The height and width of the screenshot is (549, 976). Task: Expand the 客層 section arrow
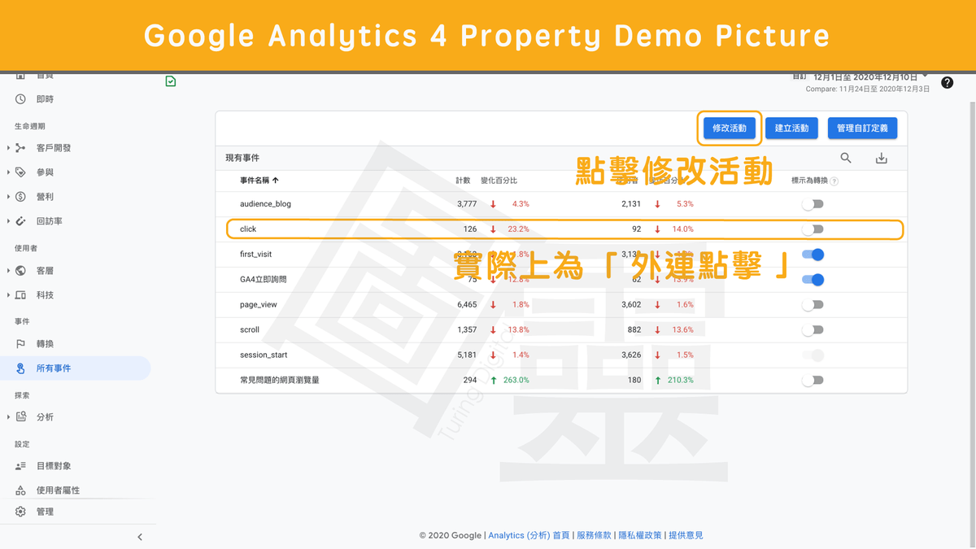point(8,271)
